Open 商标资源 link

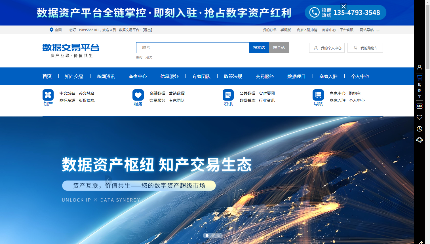[x=67, y=100]
